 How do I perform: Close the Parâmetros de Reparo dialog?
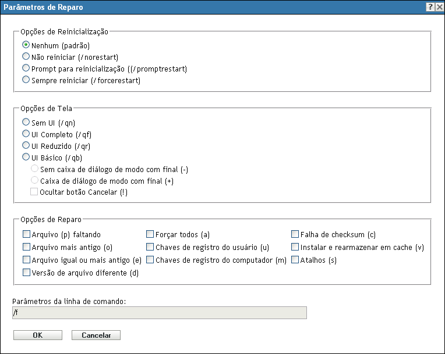[439, 8]
